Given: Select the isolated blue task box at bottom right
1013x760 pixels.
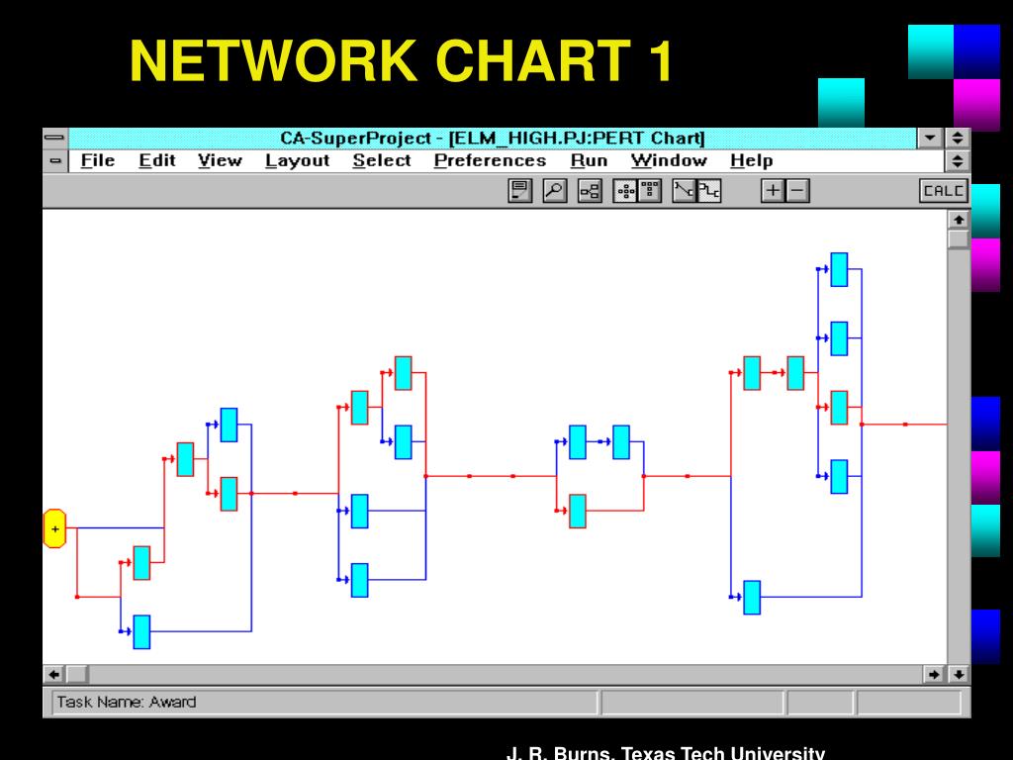Looking at the screenshot, I should pos(752,597).
